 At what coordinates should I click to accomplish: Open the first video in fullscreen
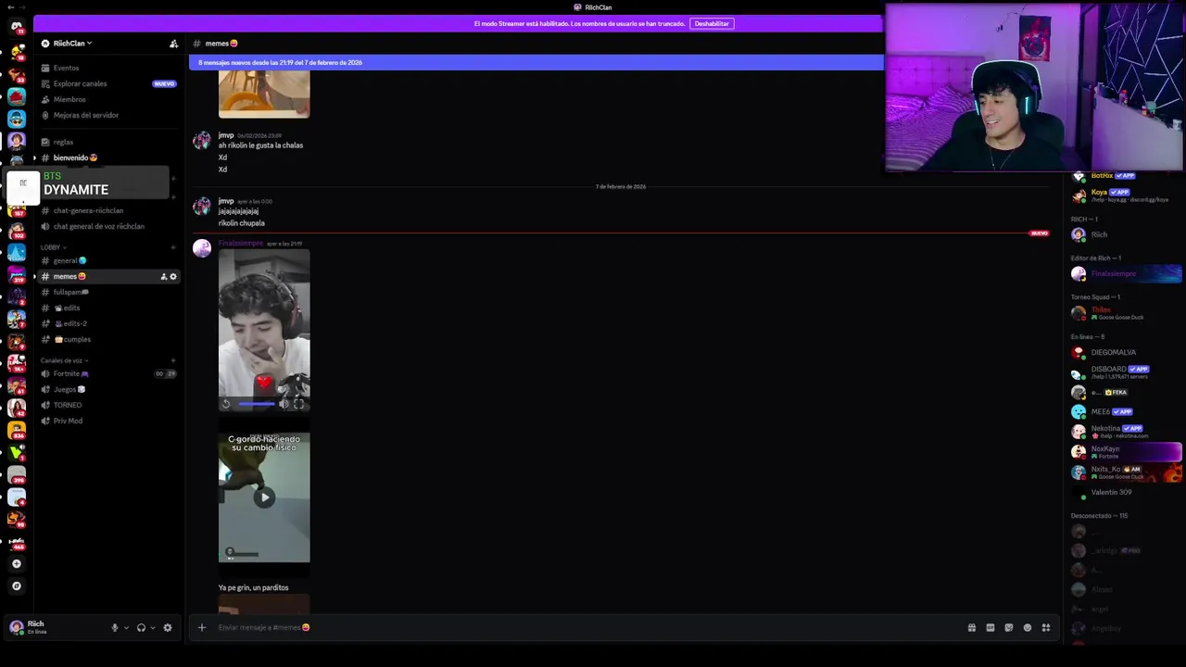pyautogui.click(x=298, y=404)
